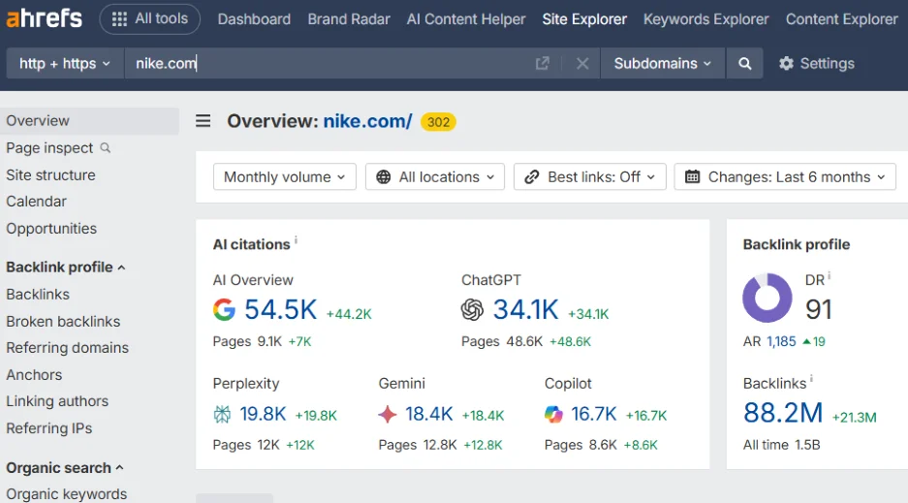Open the Best links: Off filter
This screenshot has width=908, height=503.
(589, 177)
